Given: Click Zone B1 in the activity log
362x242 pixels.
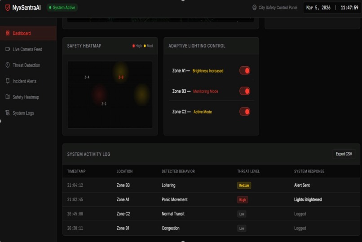Looking at the screenshot, I should [123, 228].
